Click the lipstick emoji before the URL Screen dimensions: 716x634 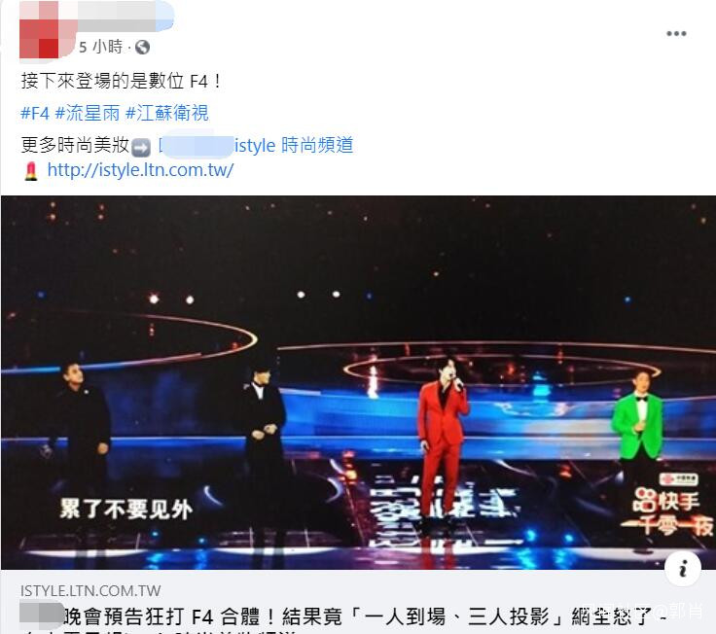31,171
